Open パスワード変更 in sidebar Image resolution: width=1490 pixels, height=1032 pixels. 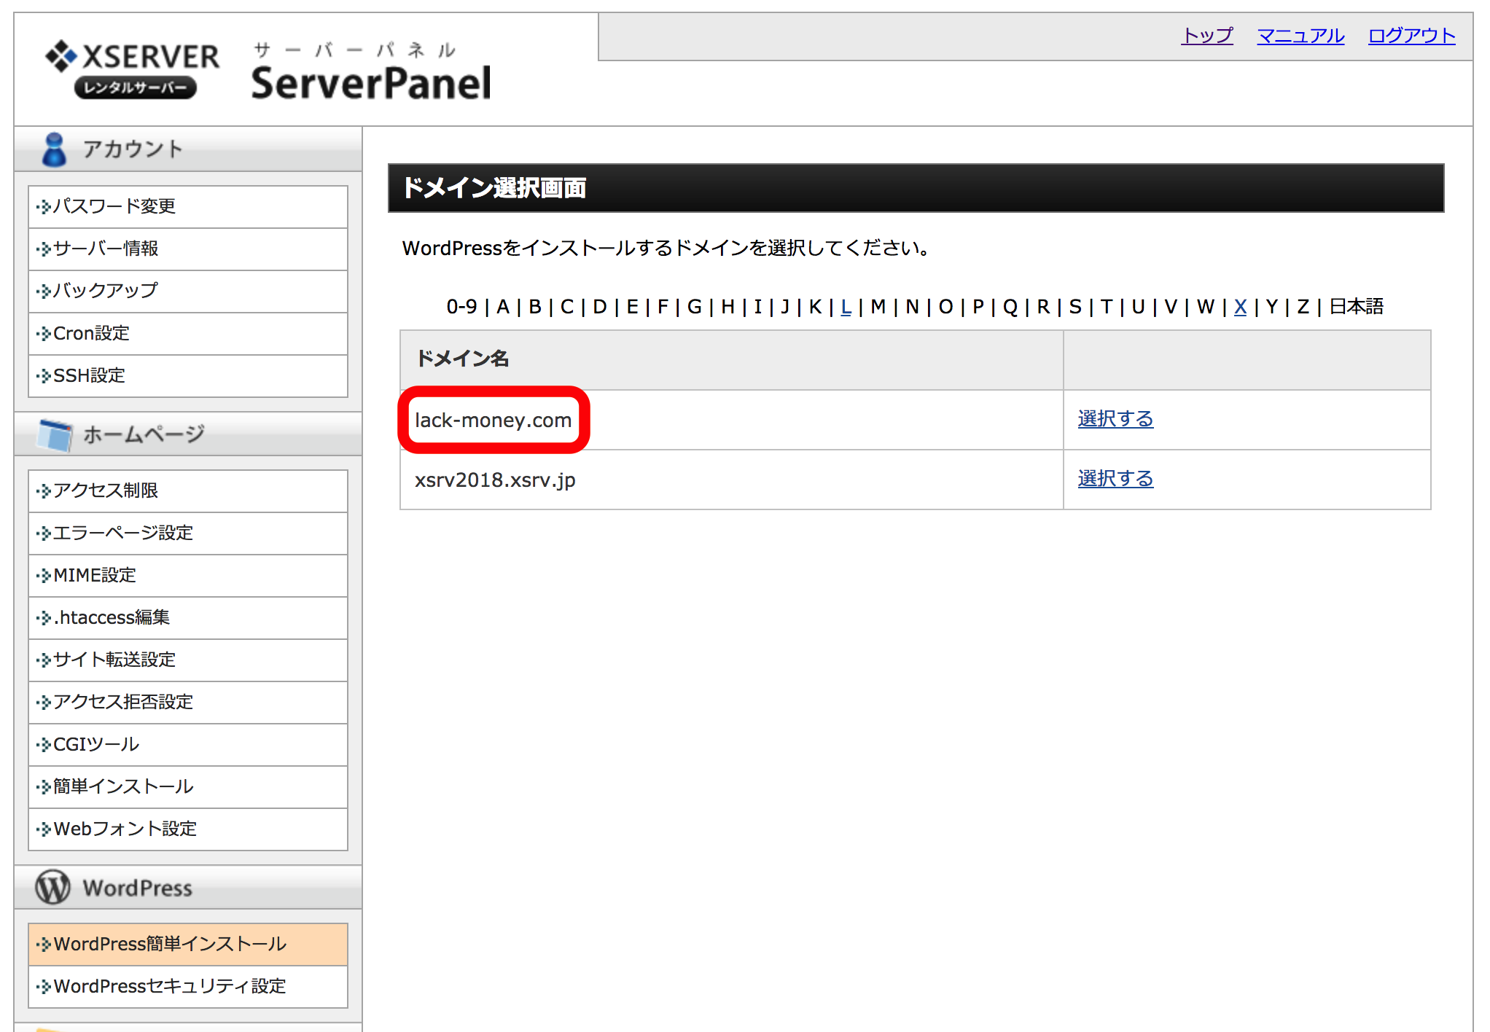tap(188, 206)
